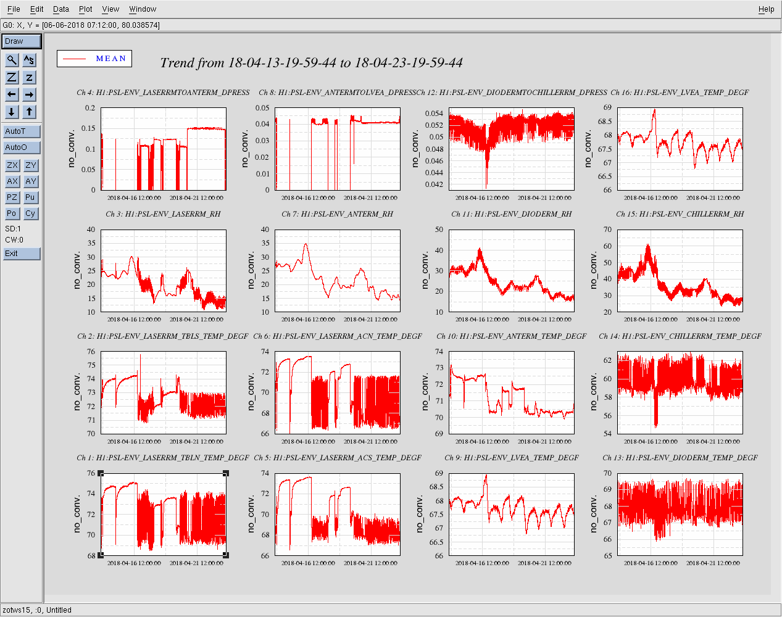This screenshot has width=782, height=617.
Task: Open the Help menu
Action: tap(766, 9)
